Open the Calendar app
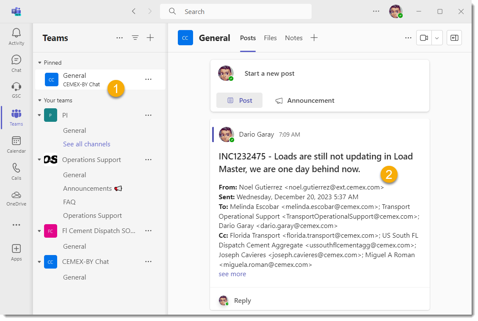The image size is (478, 321). pyautogui.click(x=16, y=145)
